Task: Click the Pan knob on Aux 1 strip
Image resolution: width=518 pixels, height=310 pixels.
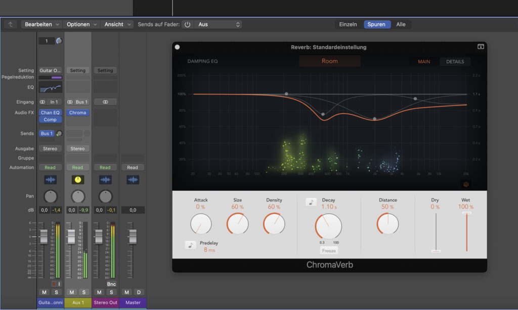Action: pyautogui.click(x=78, y=196)
